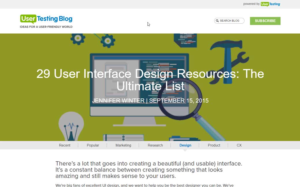
Task: Open the Product category tab
Action: click(214, 145)
